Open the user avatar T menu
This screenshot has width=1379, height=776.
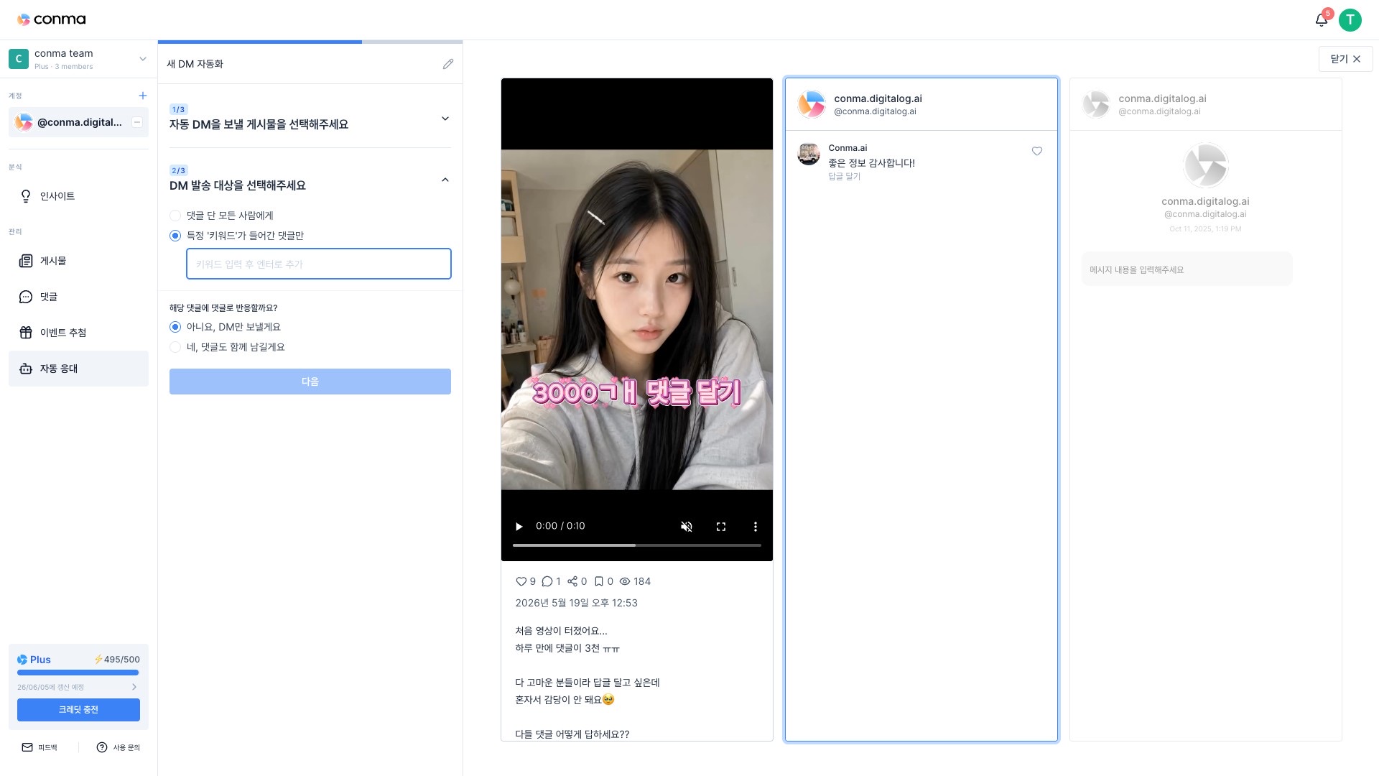1350,20
